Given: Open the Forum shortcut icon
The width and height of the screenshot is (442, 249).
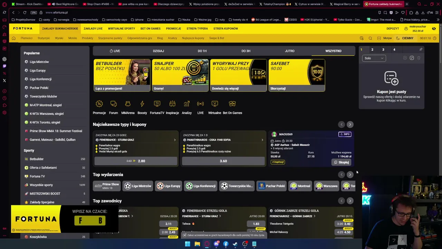Looking at the screenshot, I should click(x=113, y=104).
